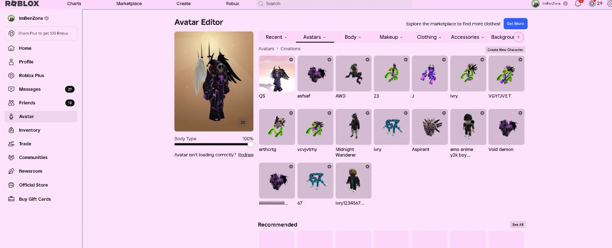612x248 pixels.
Task: Show more tabs with the right arrow
Action: point(519,37)
